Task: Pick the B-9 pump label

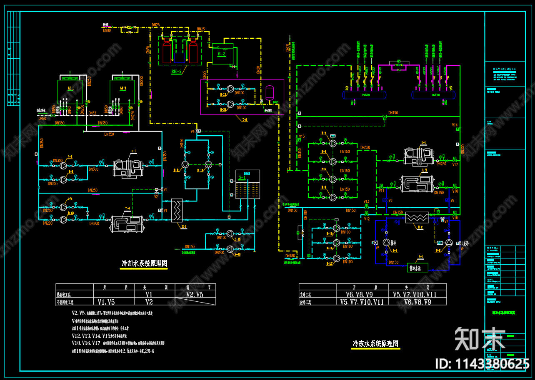Action: point(70,199)
